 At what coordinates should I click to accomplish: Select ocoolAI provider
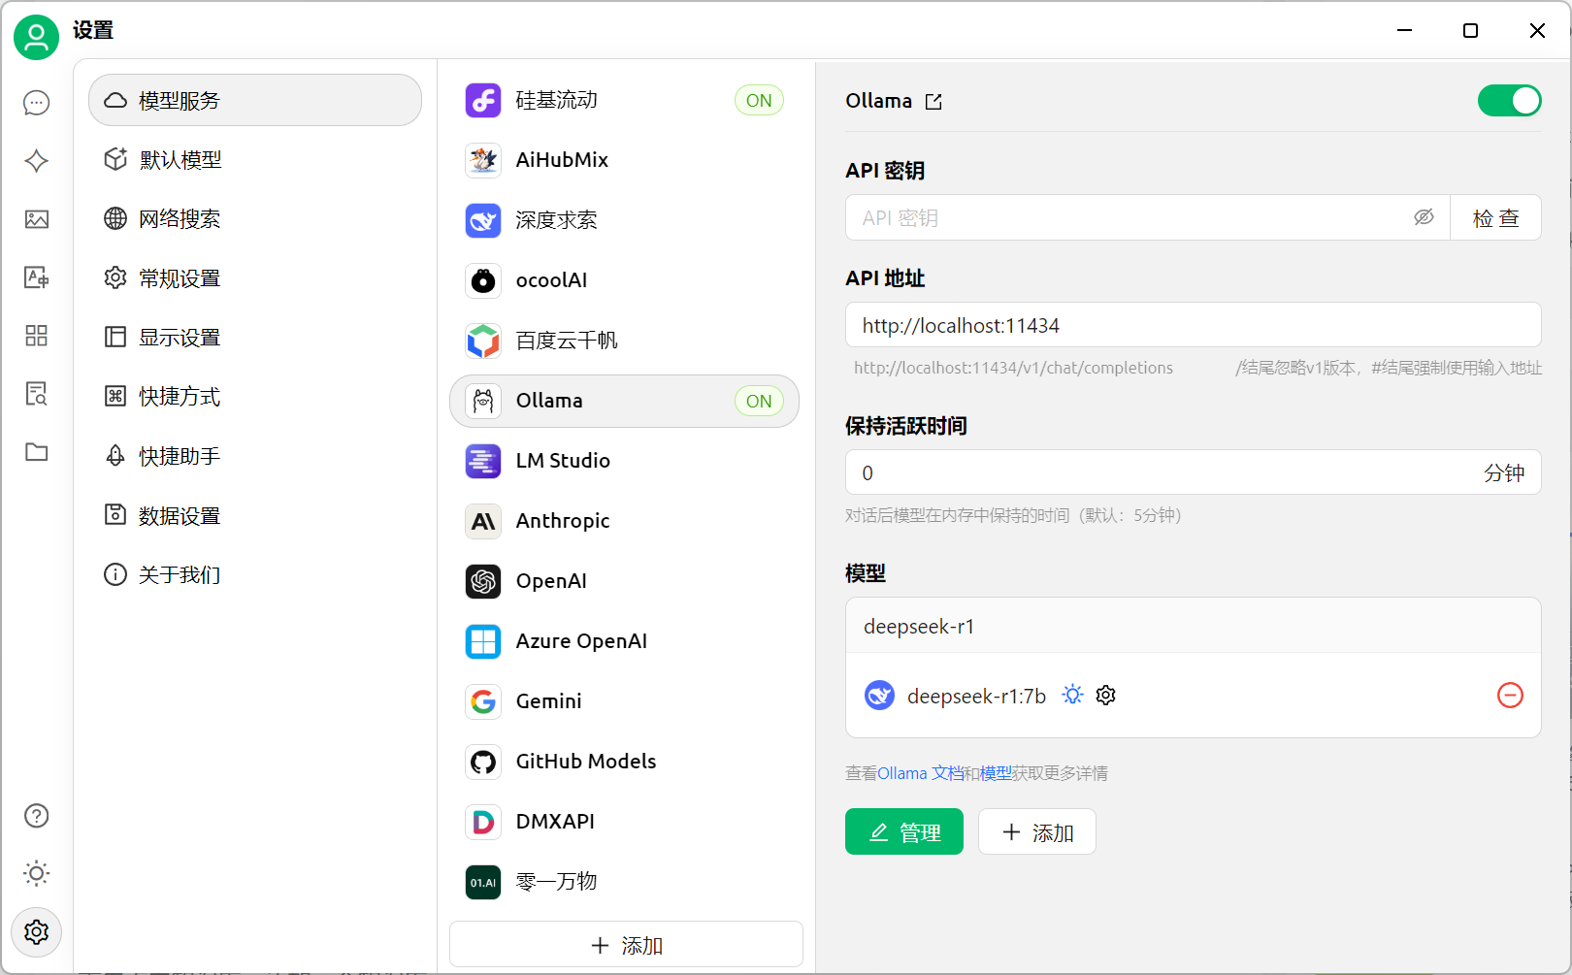click(624, 280)
